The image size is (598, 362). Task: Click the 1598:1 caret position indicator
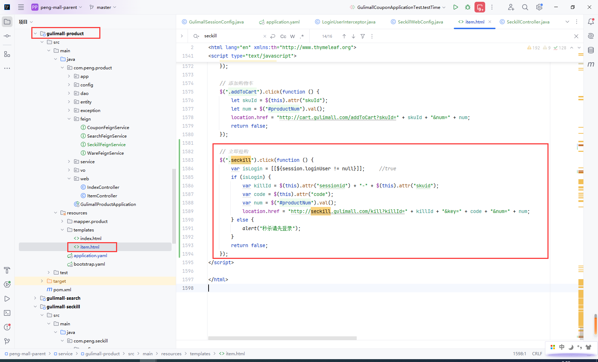coord(519,353)
